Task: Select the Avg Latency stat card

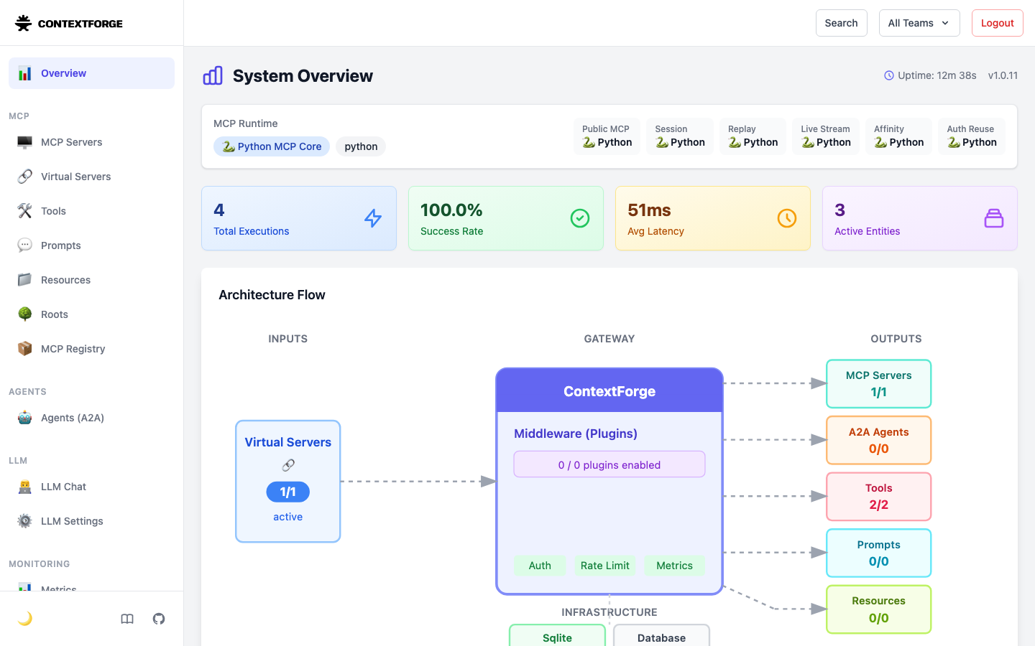Action: [x=713, y=218]
